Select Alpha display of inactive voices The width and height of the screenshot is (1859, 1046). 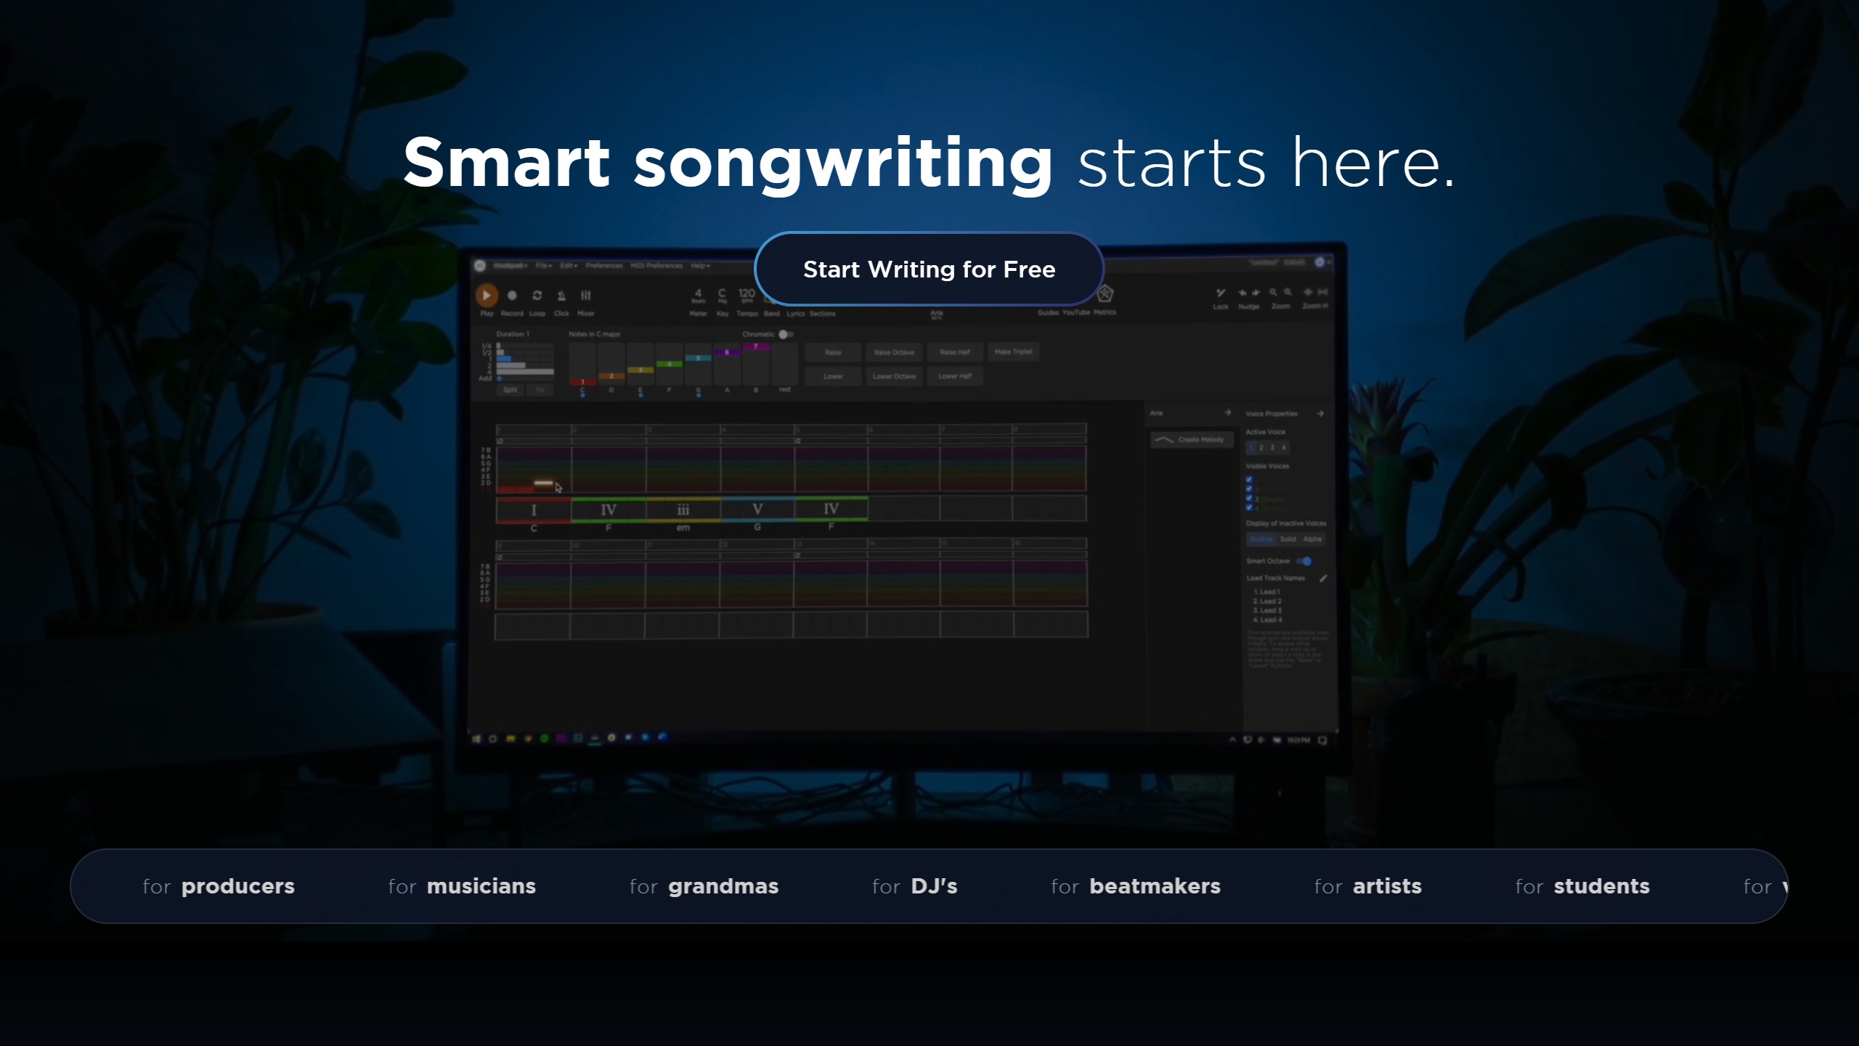tap(1311, 539)
